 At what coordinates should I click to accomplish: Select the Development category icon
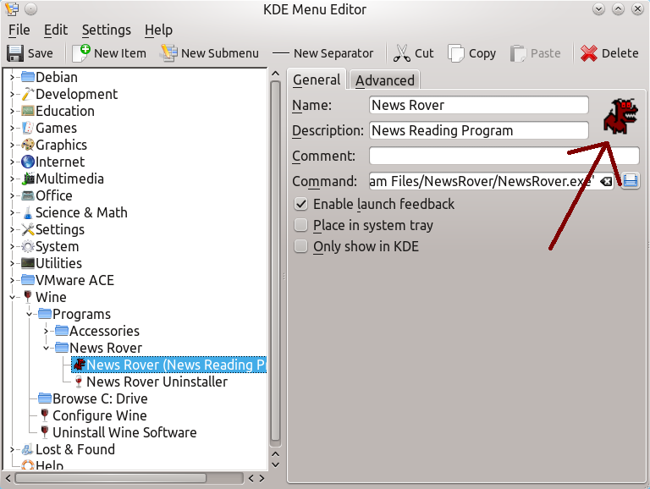click(x=28, y=94)
